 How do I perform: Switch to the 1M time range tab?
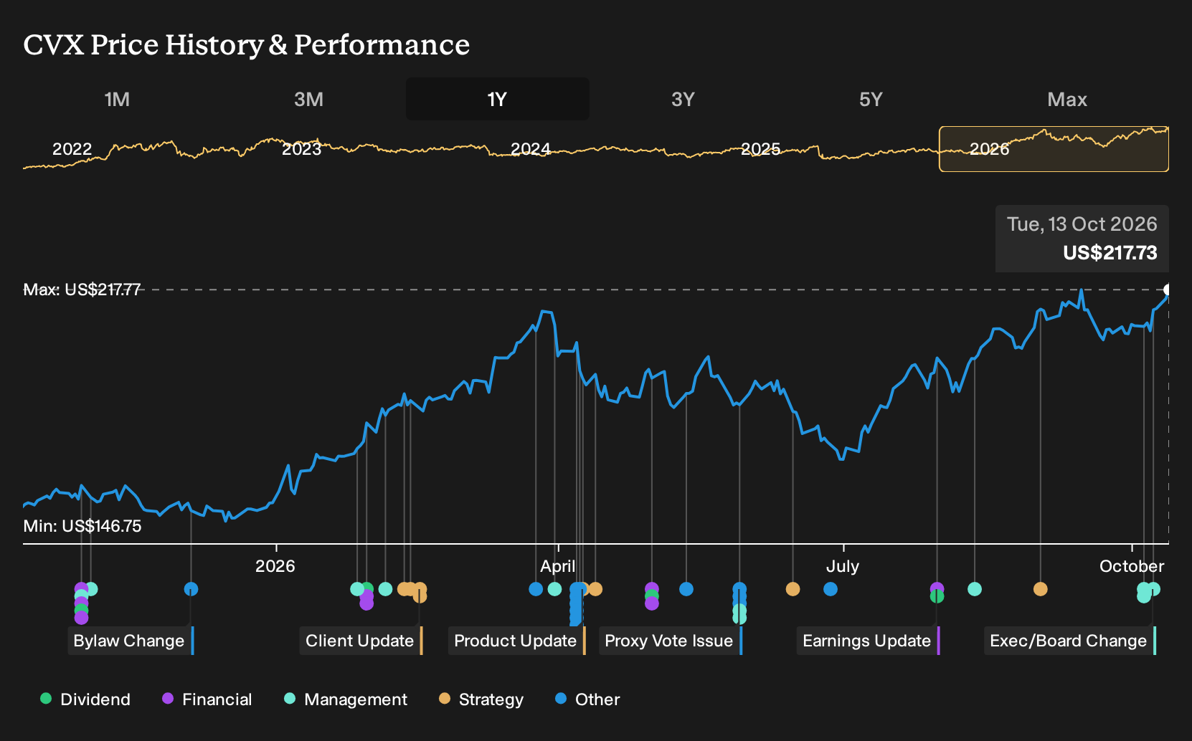click(117, 99)
